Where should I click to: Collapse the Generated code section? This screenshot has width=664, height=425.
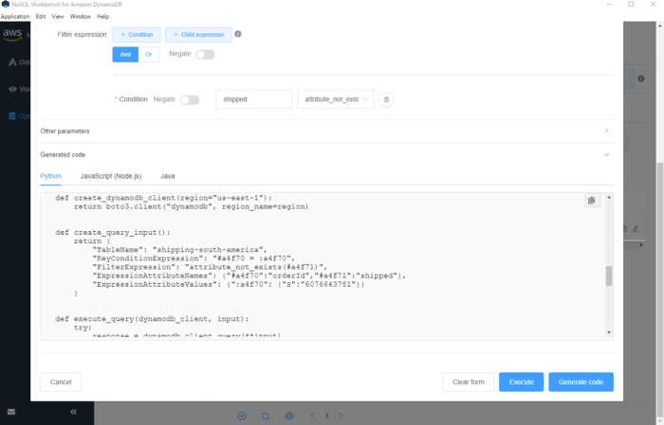pos(326,155)
